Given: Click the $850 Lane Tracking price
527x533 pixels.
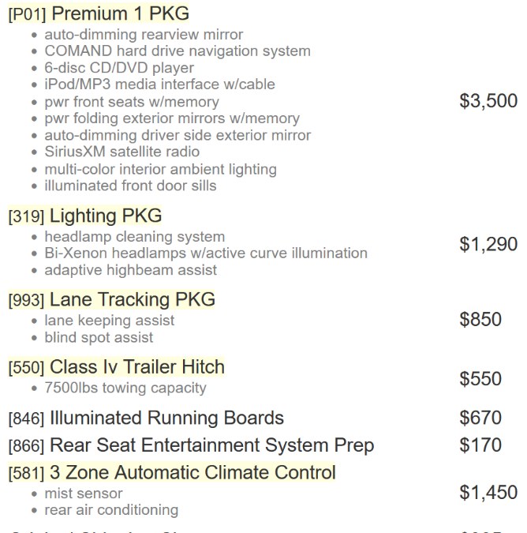Looking at the screenshot, I should click(480, 319).
